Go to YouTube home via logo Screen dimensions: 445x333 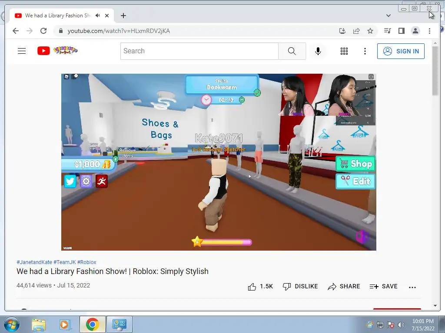pos(57,51)
